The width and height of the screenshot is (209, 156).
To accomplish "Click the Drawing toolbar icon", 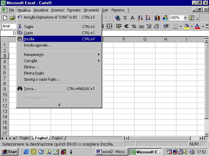I will (165, 18).
